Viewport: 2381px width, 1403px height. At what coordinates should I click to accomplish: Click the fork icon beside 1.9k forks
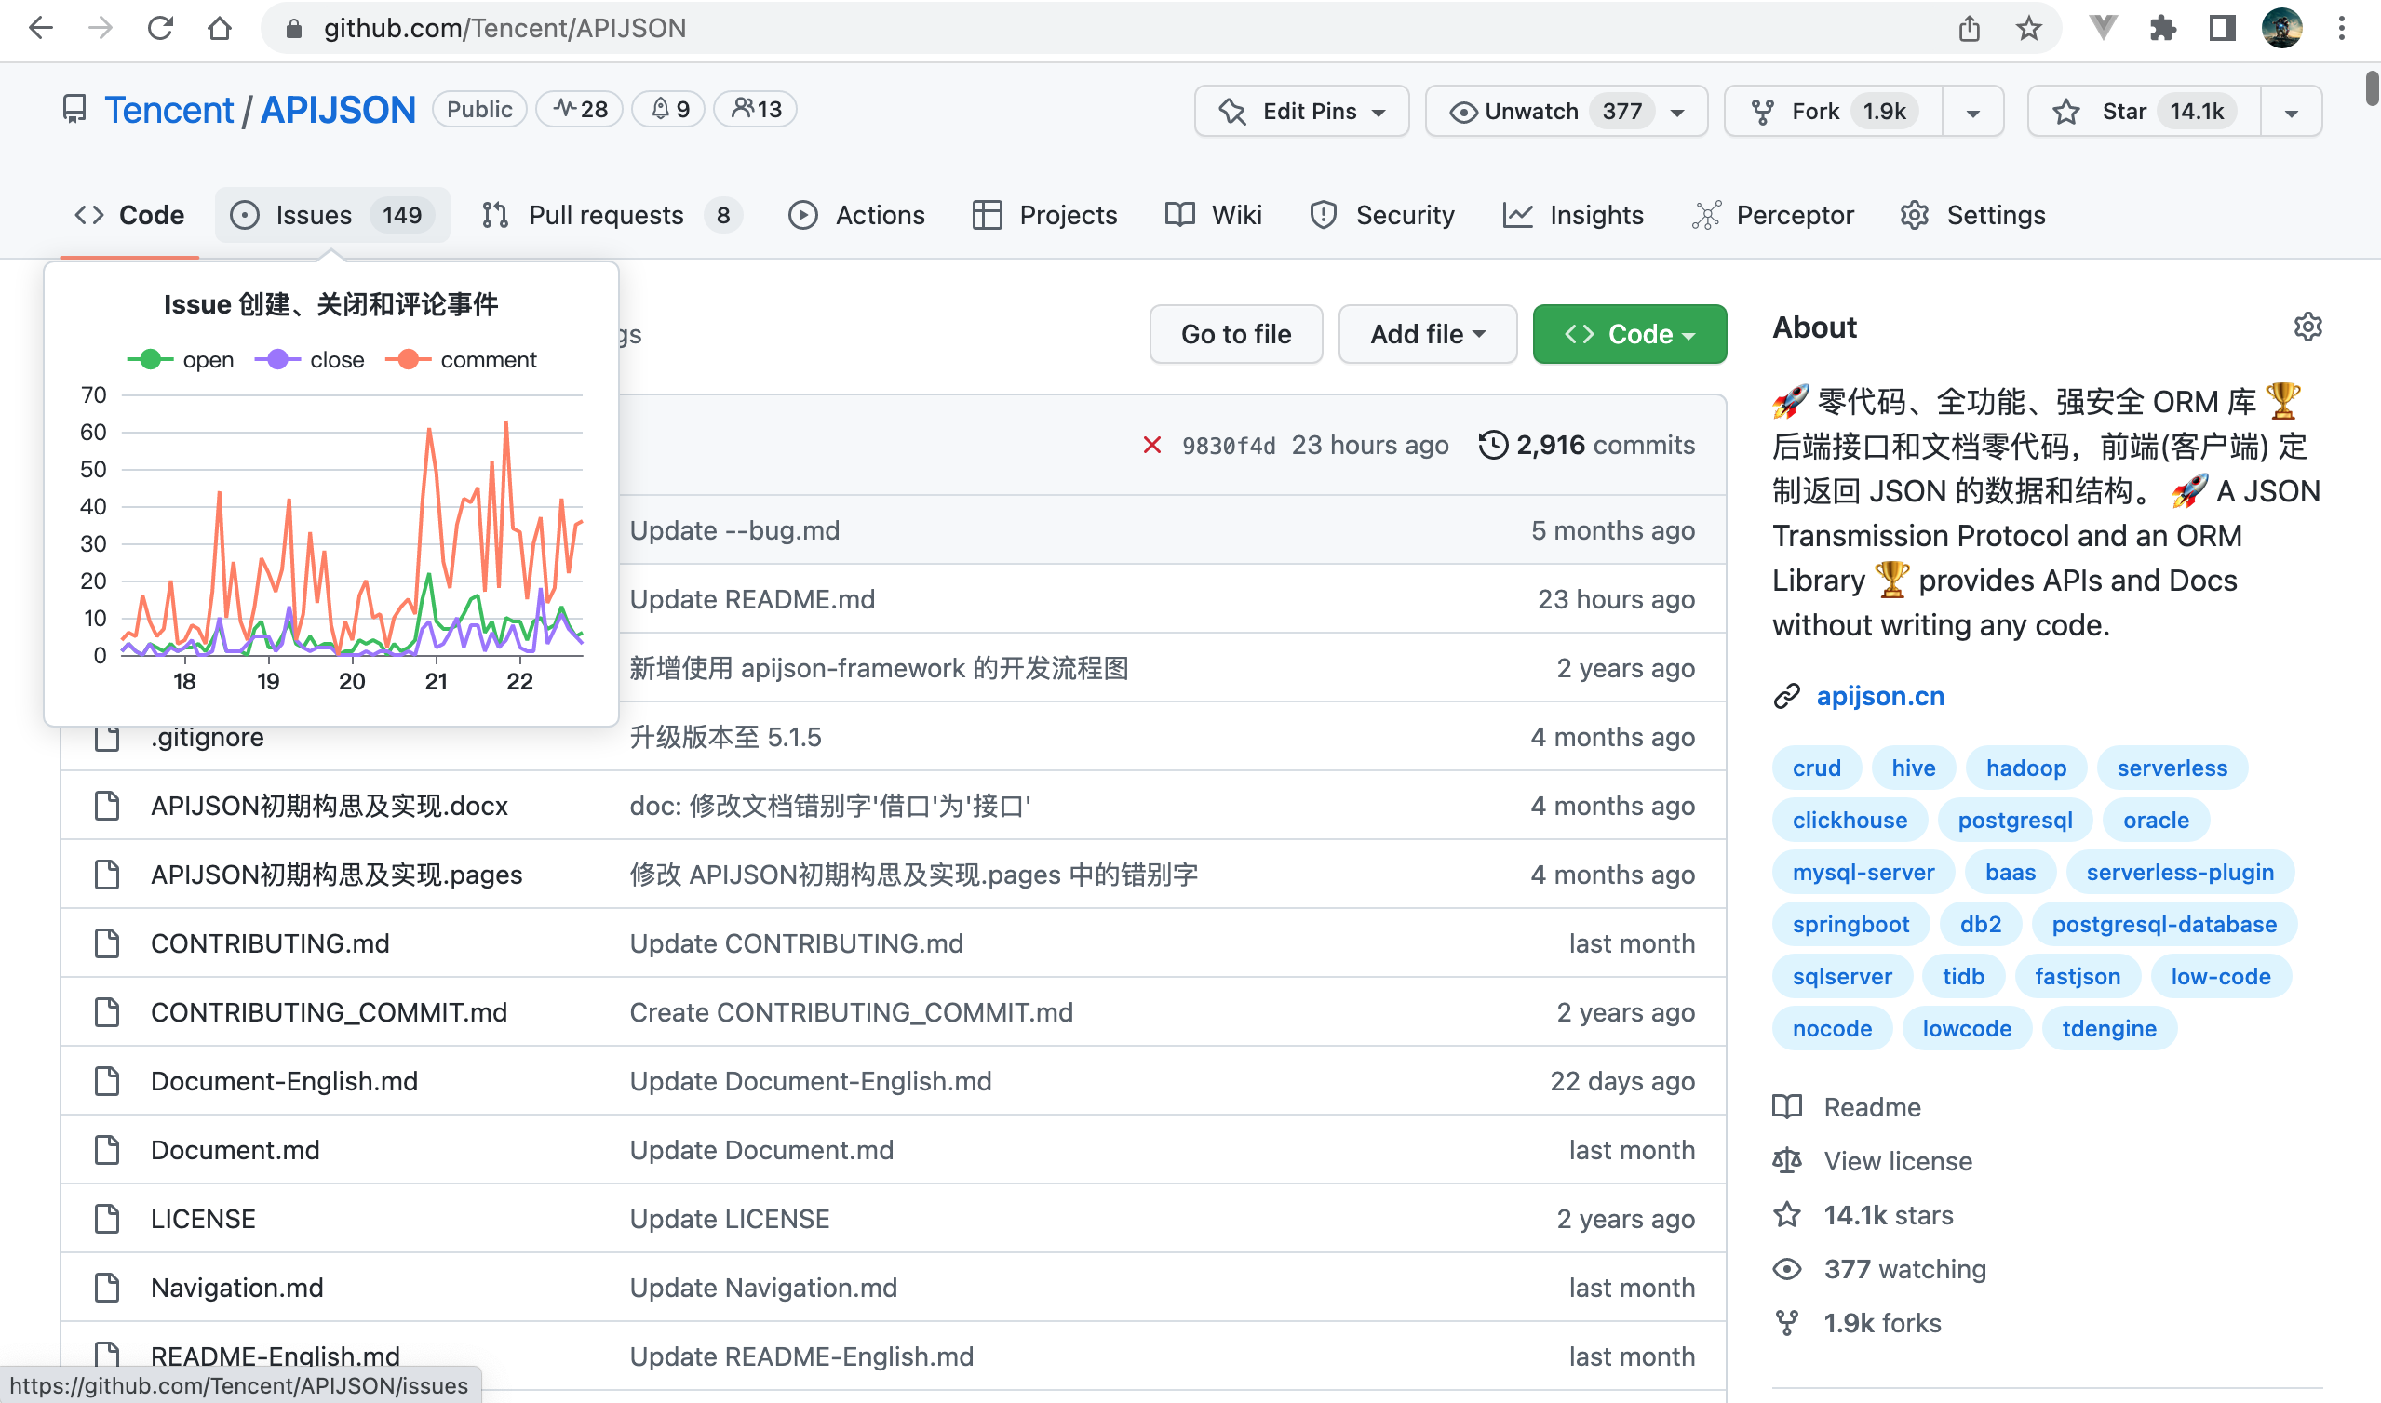click(x=1788, y=1322)
